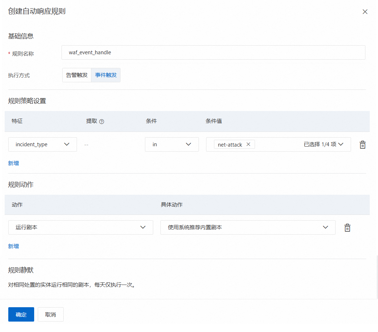Open the incident_type feature dropdown
The image size is (378, 332).
click(x=42, y=144)
